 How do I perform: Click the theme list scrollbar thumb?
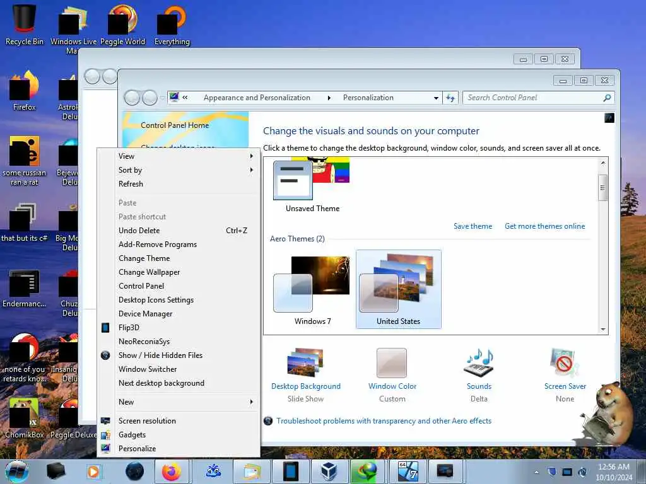[x=602, y=188]
